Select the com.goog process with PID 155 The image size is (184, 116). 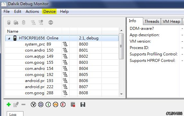[x=62, y=62]
